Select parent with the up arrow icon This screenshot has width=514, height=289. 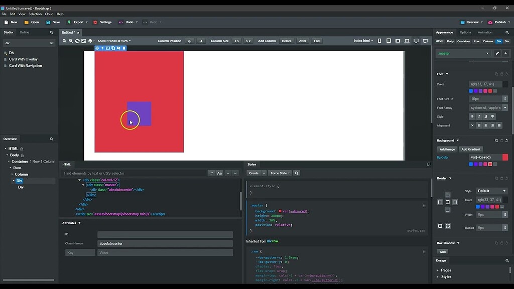coord(102,48)
